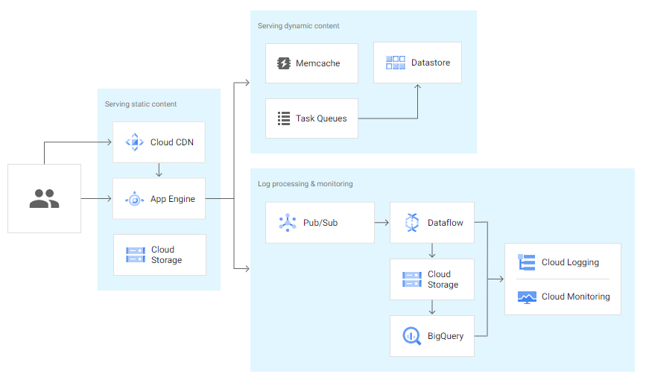Click the users group icon
The width and height of the screenshot is (646, 380).
point(44,199)
